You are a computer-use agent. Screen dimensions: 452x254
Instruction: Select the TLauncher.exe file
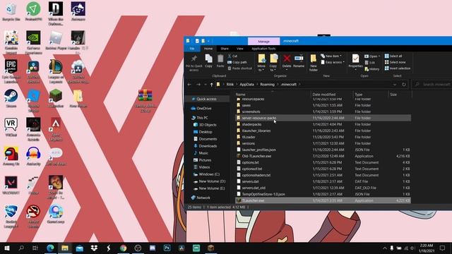[323, 200]
